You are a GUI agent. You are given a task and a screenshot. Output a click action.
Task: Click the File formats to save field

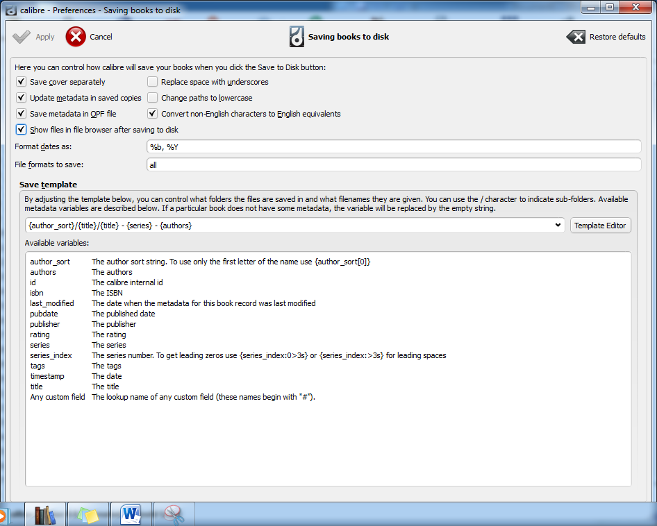click(394, 164)
